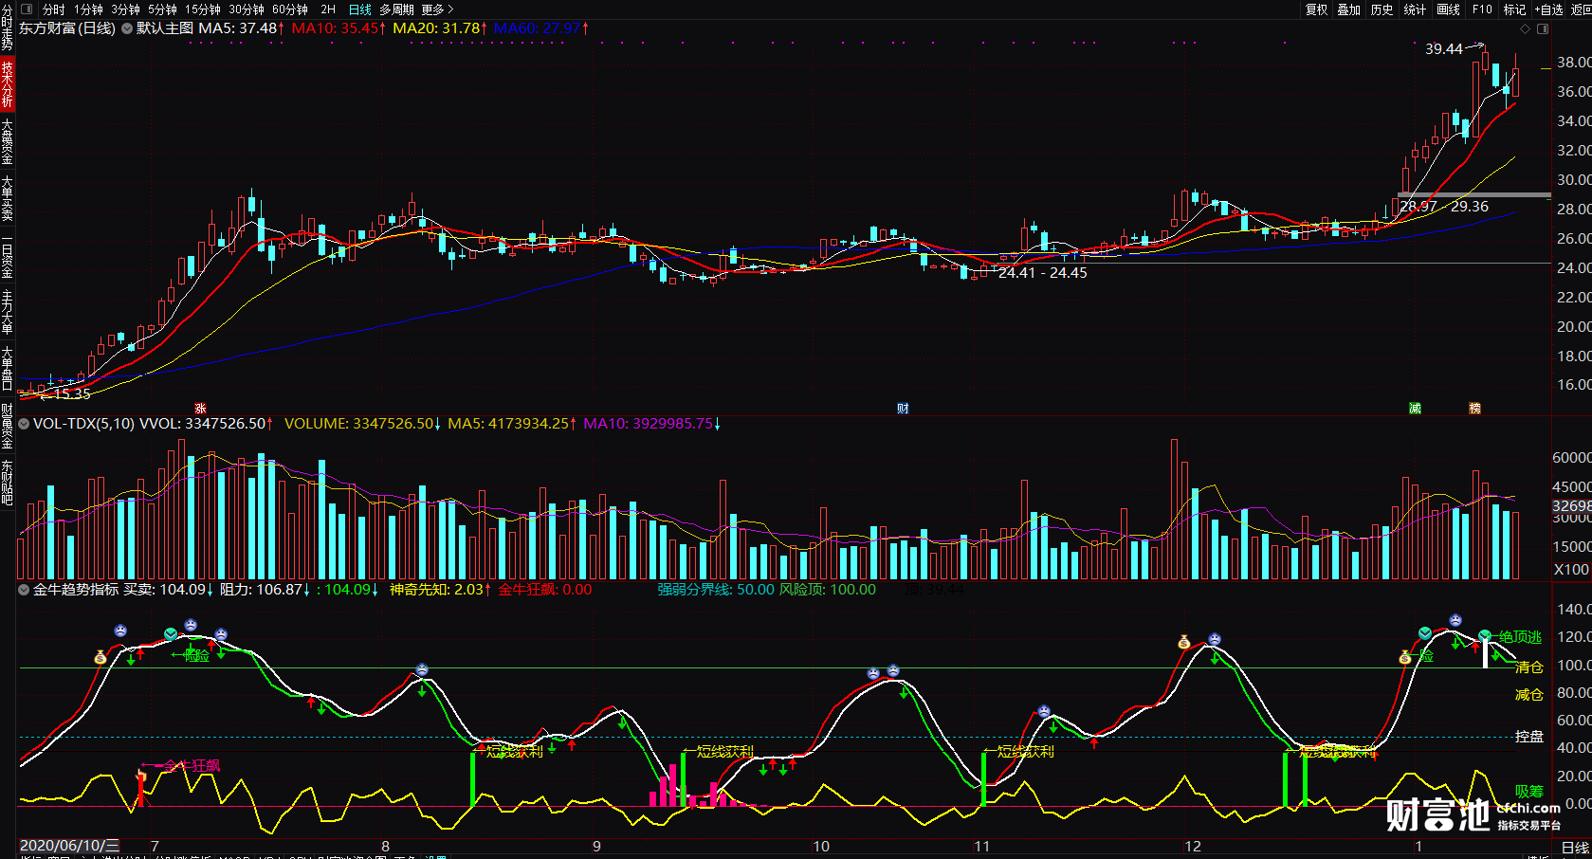Image resolution: width=1592 pixels, height=859 pixels.
Task: Click the blue 财 event marker
Action: [903, 409]
